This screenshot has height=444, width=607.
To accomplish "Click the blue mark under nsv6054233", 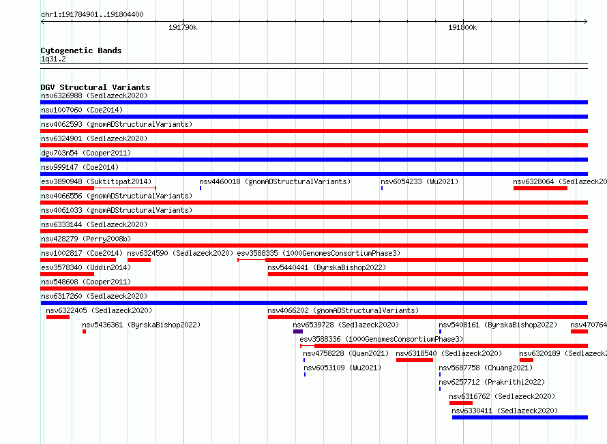I will coord(382,188).
